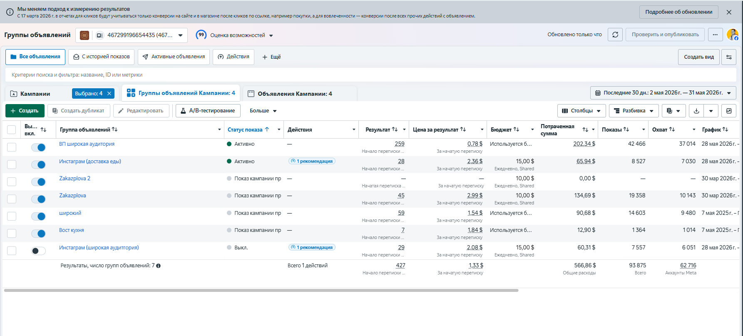Click the user profile avatar

pos(732,35)
